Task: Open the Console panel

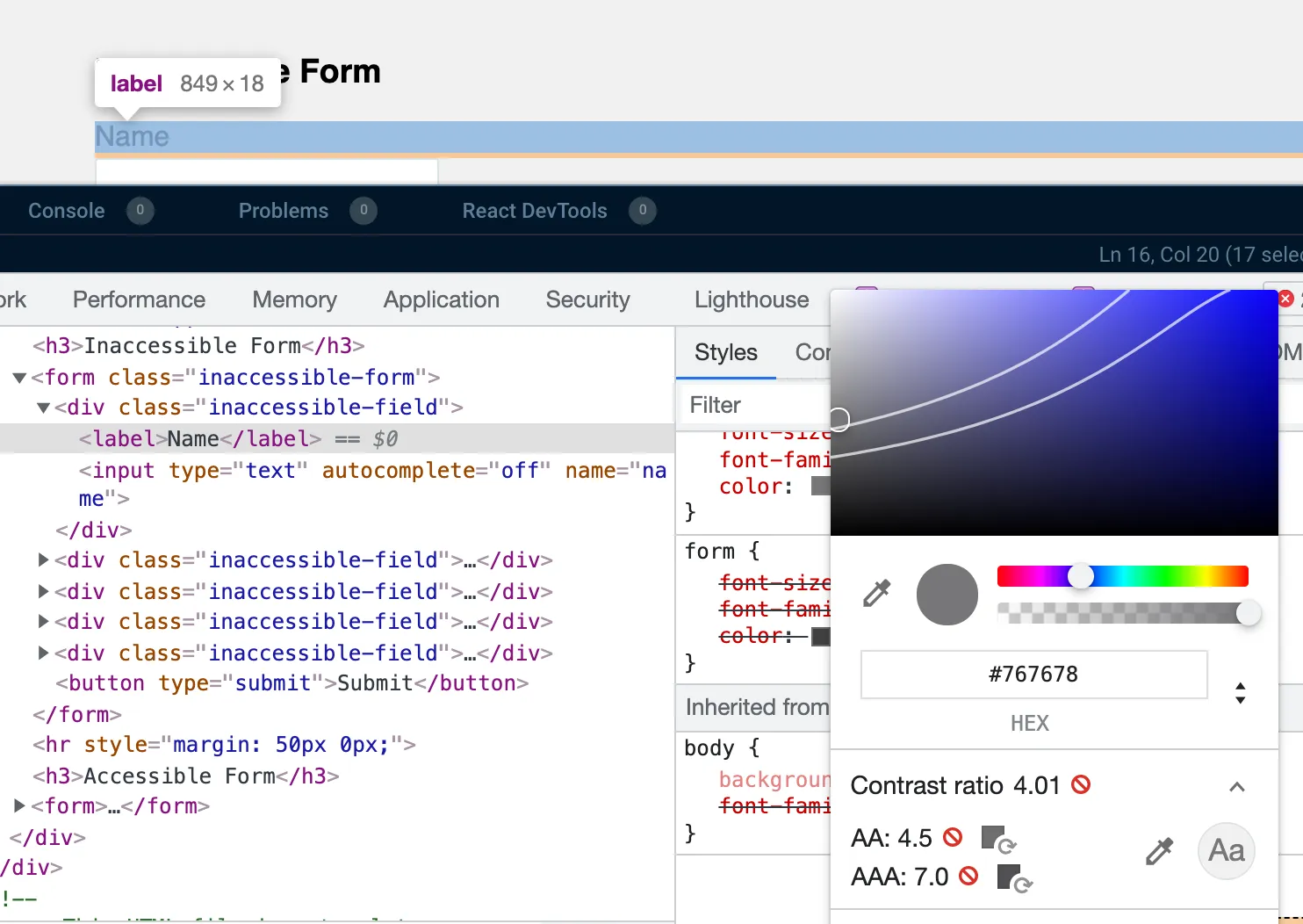Action: 67,211
